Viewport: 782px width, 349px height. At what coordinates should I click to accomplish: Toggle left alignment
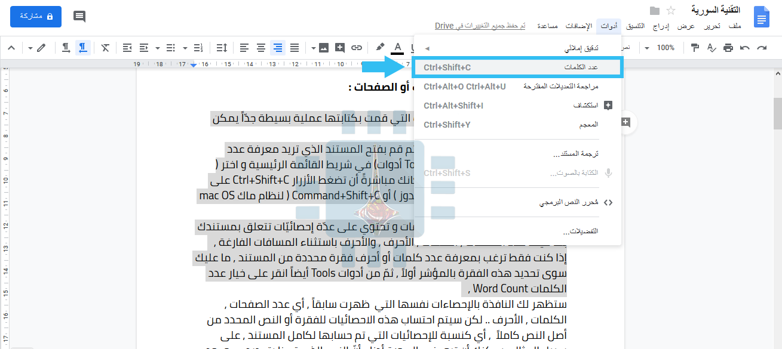[244, 48]
